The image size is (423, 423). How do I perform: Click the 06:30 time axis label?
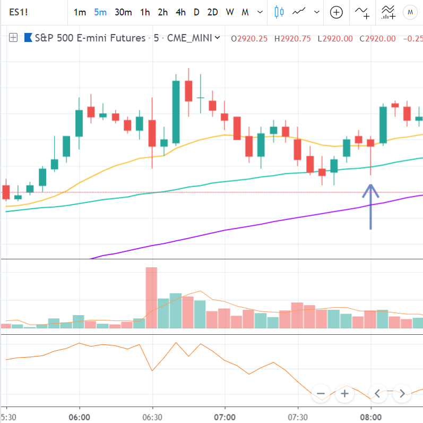[x=152, y=417]
